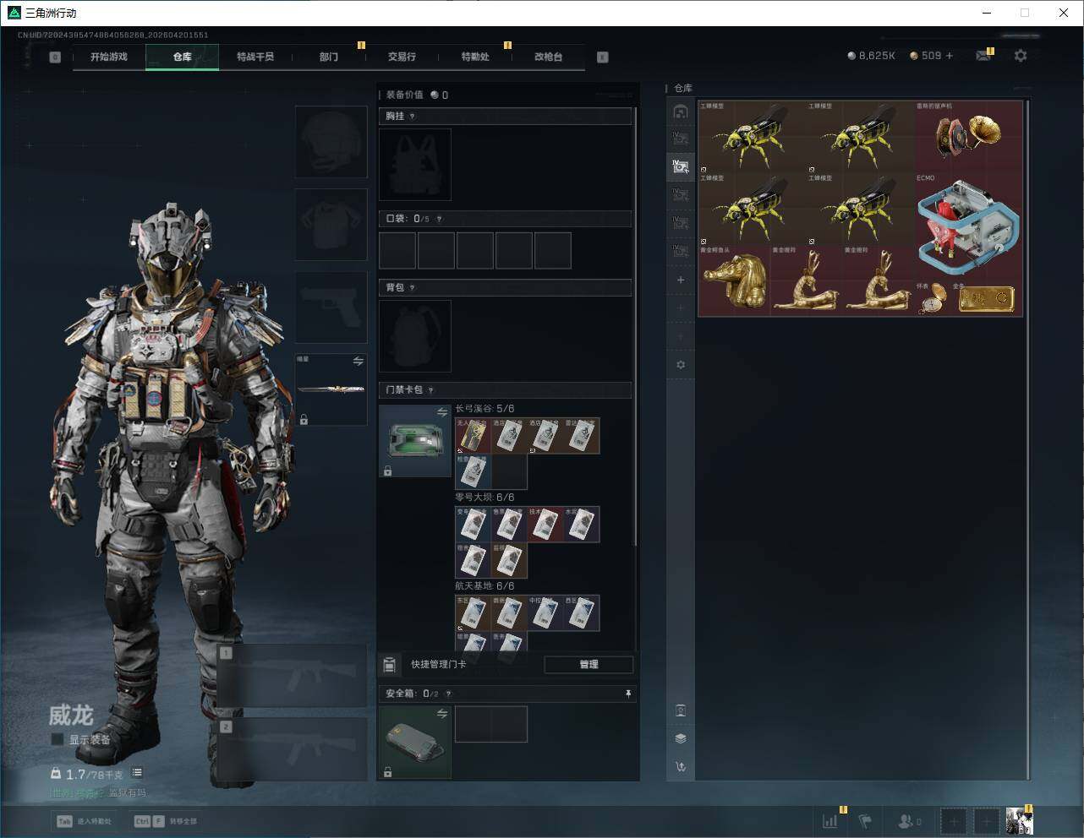The image size is (1084, 838).
Task: Click the 管理 button for keycards
Action: [589, 665]
